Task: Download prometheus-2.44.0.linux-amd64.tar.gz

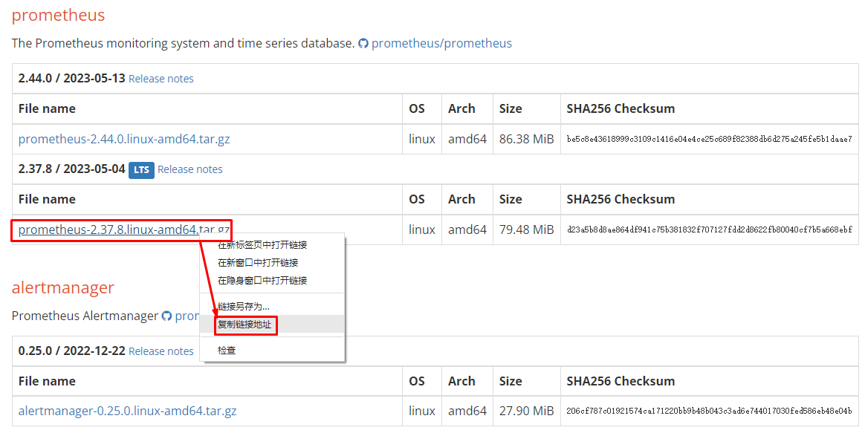Action: click(124, 139)
